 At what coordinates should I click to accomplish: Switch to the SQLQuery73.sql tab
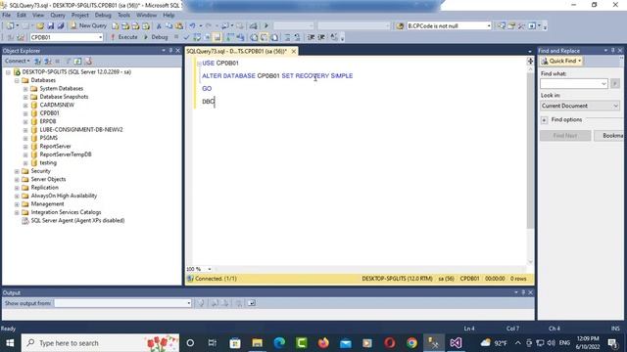point(237,51)
